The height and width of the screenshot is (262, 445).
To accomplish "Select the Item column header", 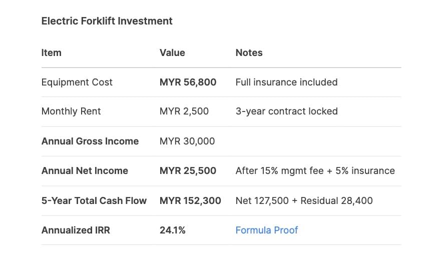I will coord(52,52).
